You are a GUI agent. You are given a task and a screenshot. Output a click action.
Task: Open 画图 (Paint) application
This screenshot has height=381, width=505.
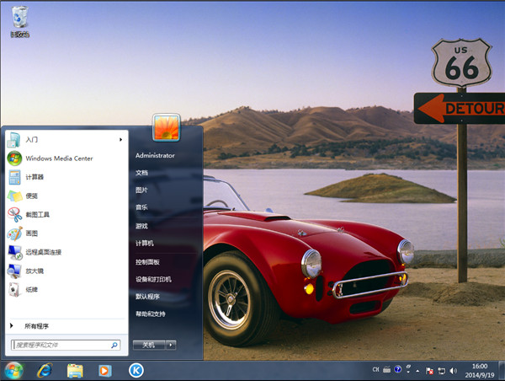[31, 233]
